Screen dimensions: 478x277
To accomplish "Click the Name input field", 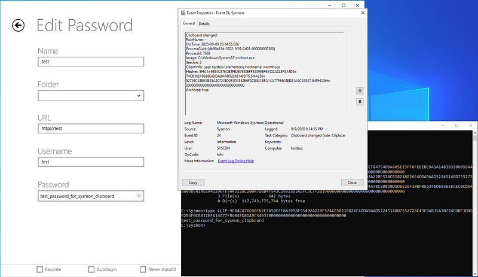I will [91, 62].
